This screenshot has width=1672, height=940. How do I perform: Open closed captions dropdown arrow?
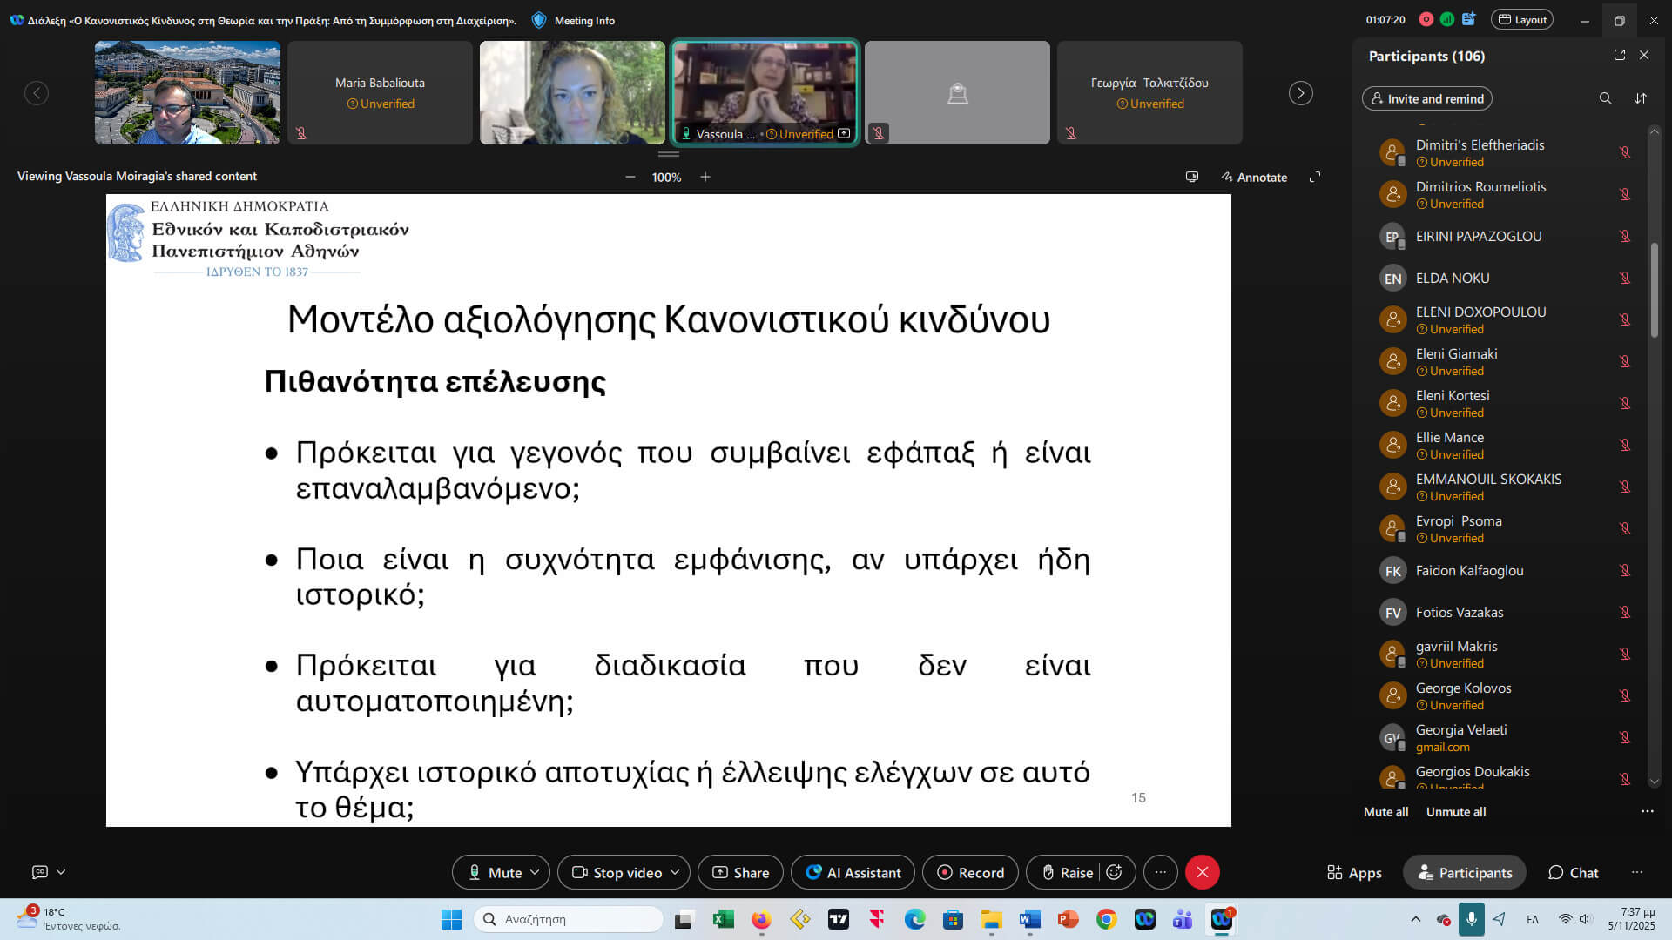[x=61, y=871]
